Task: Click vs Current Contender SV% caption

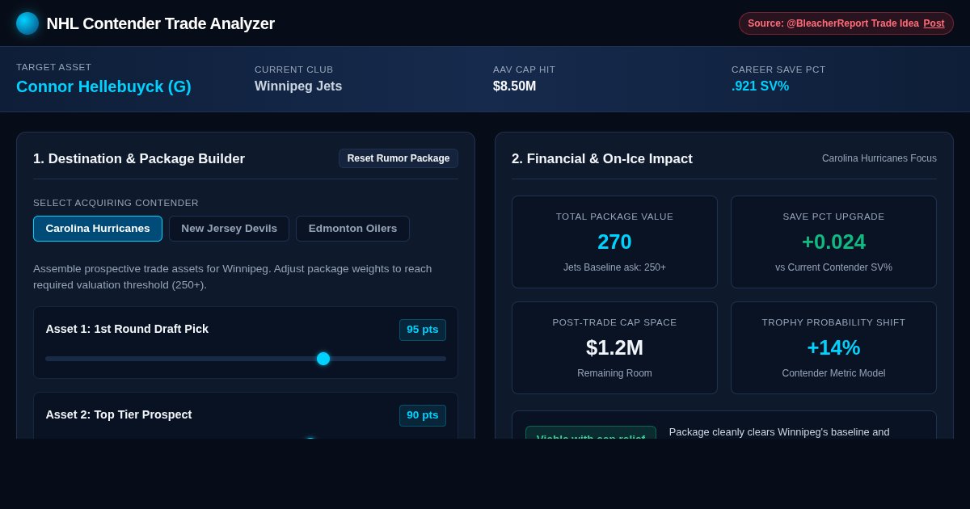Action: [x=833, y=267]
